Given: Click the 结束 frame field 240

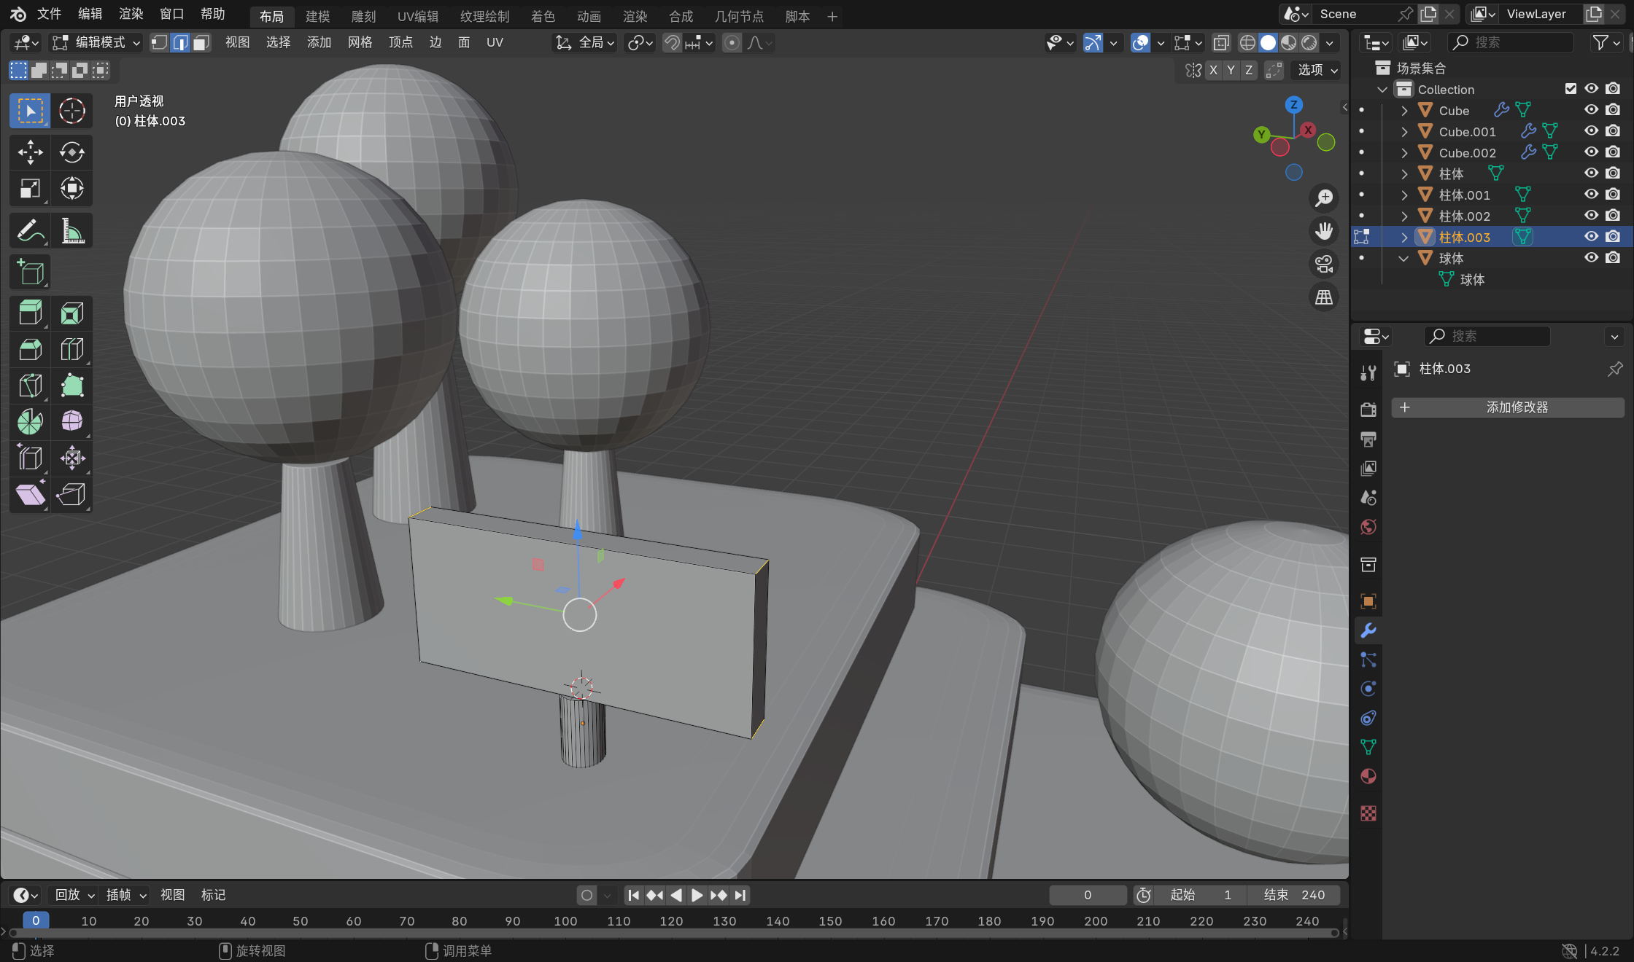Looking at the screenshot, I should 1294,895.
